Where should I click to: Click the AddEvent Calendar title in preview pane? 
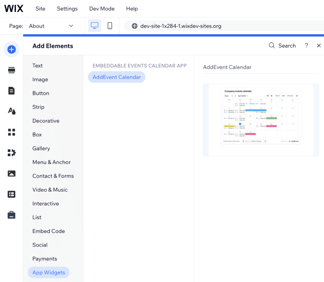pyautogui.click(x=227, y=67)
